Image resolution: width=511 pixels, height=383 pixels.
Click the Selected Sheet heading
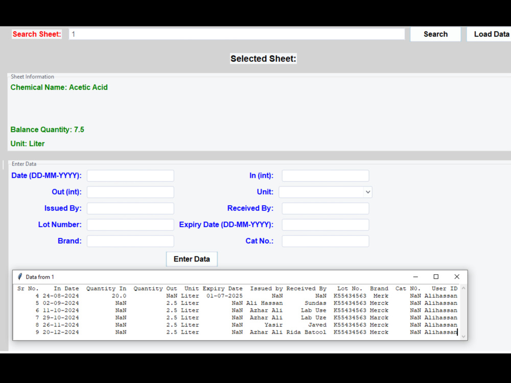(x=263, y=59)
